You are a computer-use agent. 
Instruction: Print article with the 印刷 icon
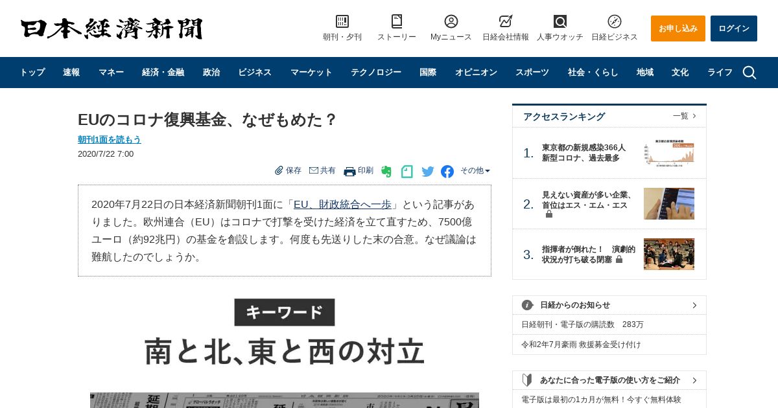point(349,171)
